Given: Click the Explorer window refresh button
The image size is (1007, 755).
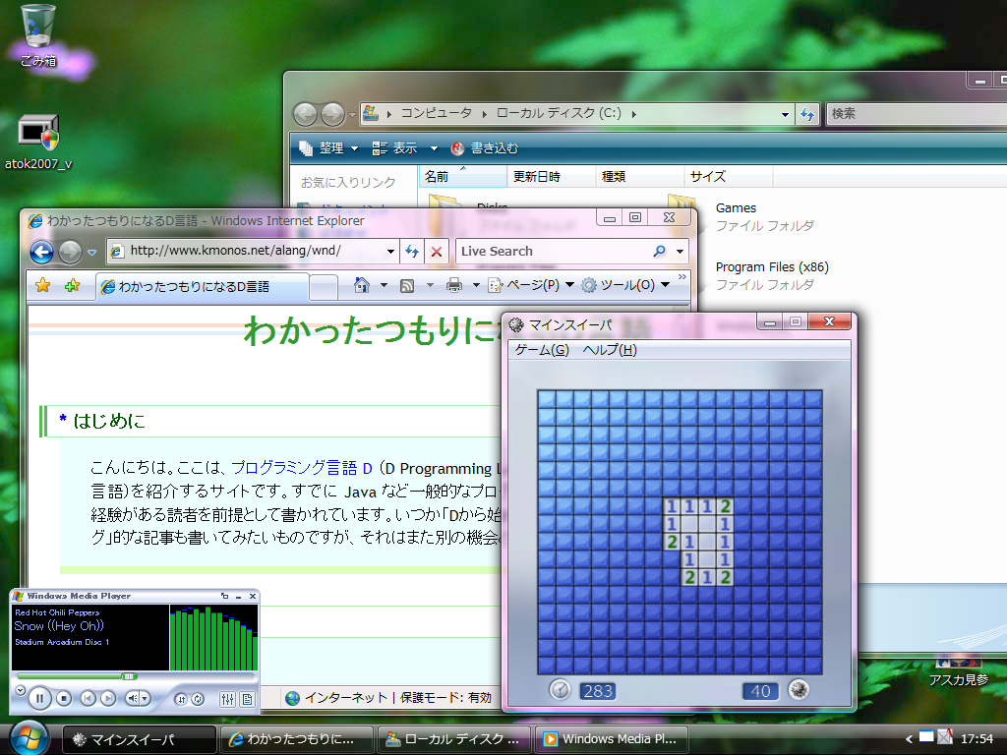Looking at the screenshot, I should tap(807, 114).
